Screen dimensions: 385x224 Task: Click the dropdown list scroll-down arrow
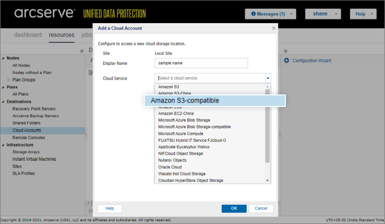(268, 181)
